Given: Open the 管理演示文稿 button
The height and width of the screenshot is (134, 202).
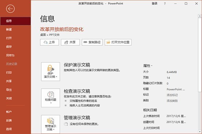Looking at the screenshot, I should click(x=50, y=124).
